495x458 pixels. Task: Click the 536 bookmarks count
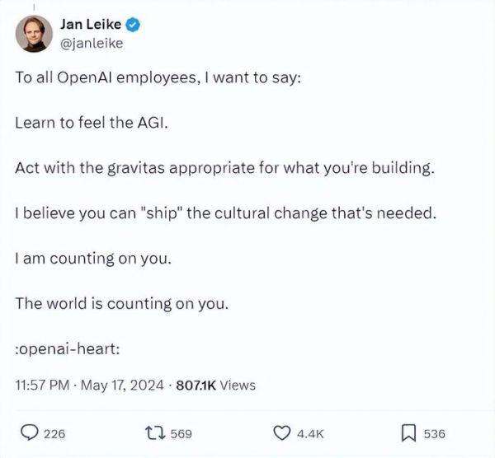tap(434, 434)
